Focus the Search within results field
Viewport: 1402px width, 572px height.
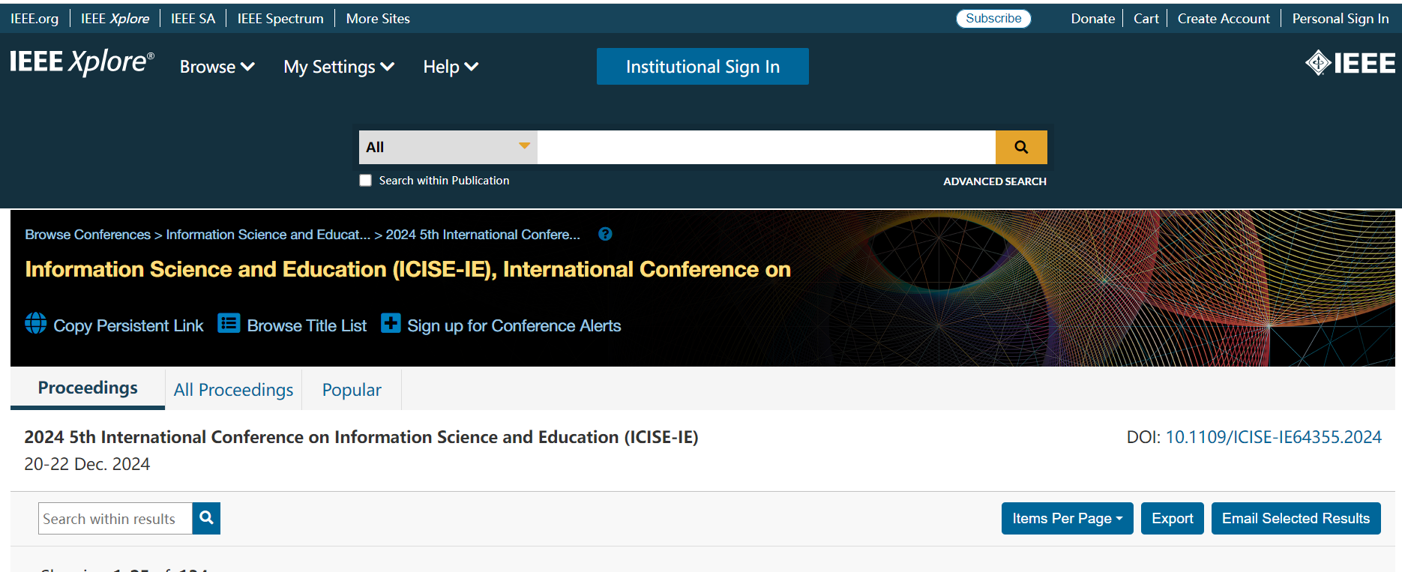point(115,518)
